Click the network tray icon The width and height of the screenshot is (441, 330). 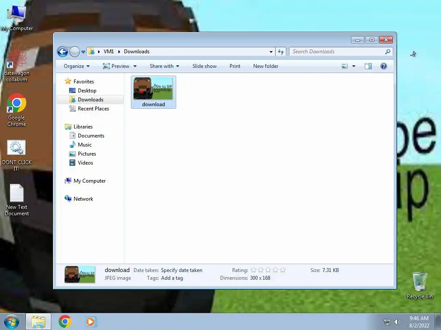[387, 322]
